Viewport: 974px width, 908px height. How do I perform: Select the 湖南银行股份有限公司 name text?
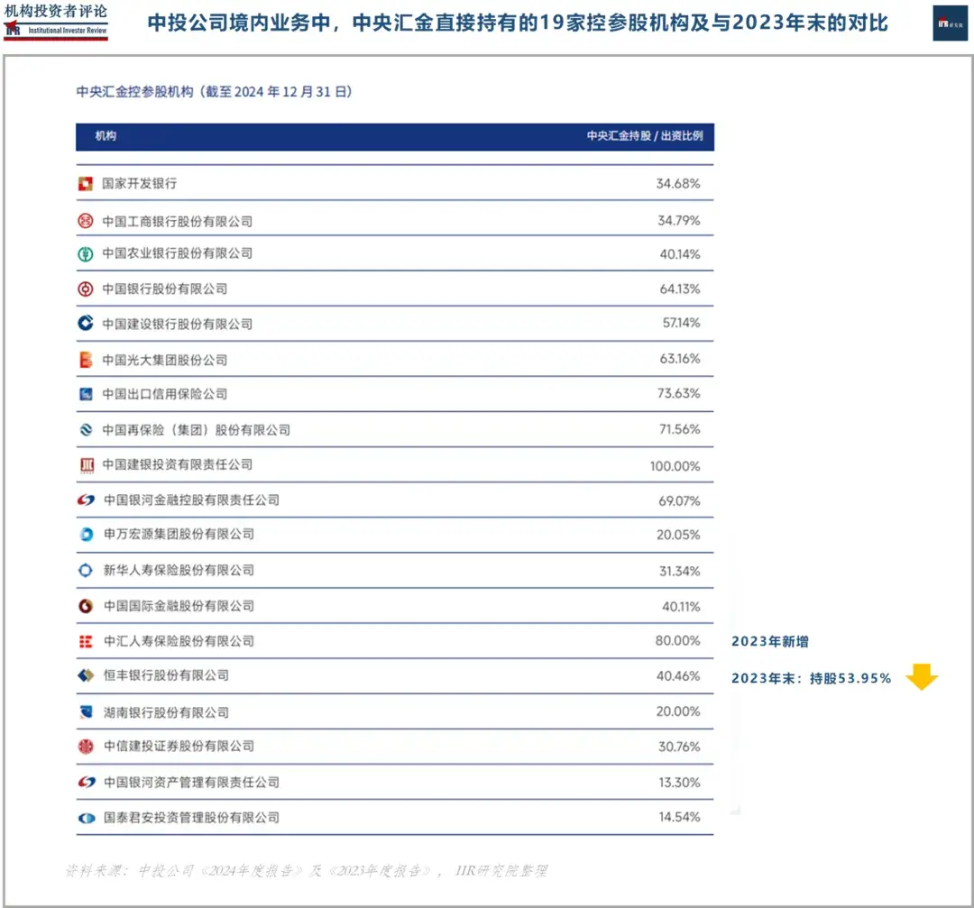tap(166, 712)
